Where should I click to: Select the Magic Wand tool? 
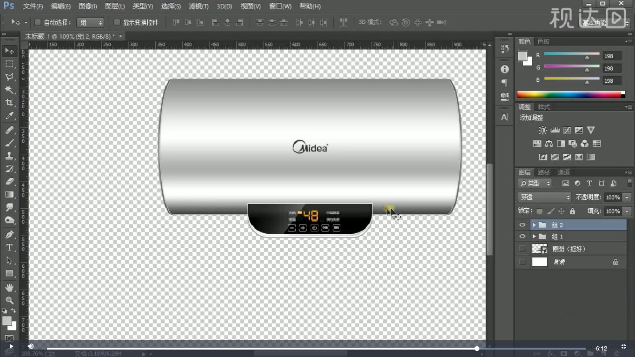point(9,90)
